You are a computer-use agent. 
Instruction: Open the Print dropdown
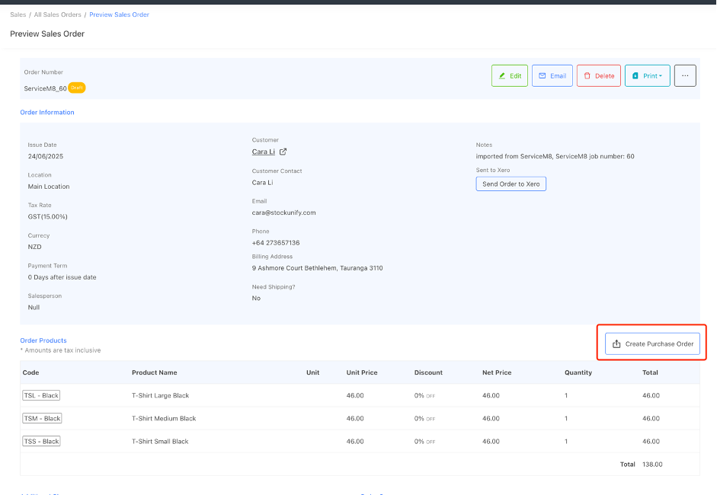647,76
